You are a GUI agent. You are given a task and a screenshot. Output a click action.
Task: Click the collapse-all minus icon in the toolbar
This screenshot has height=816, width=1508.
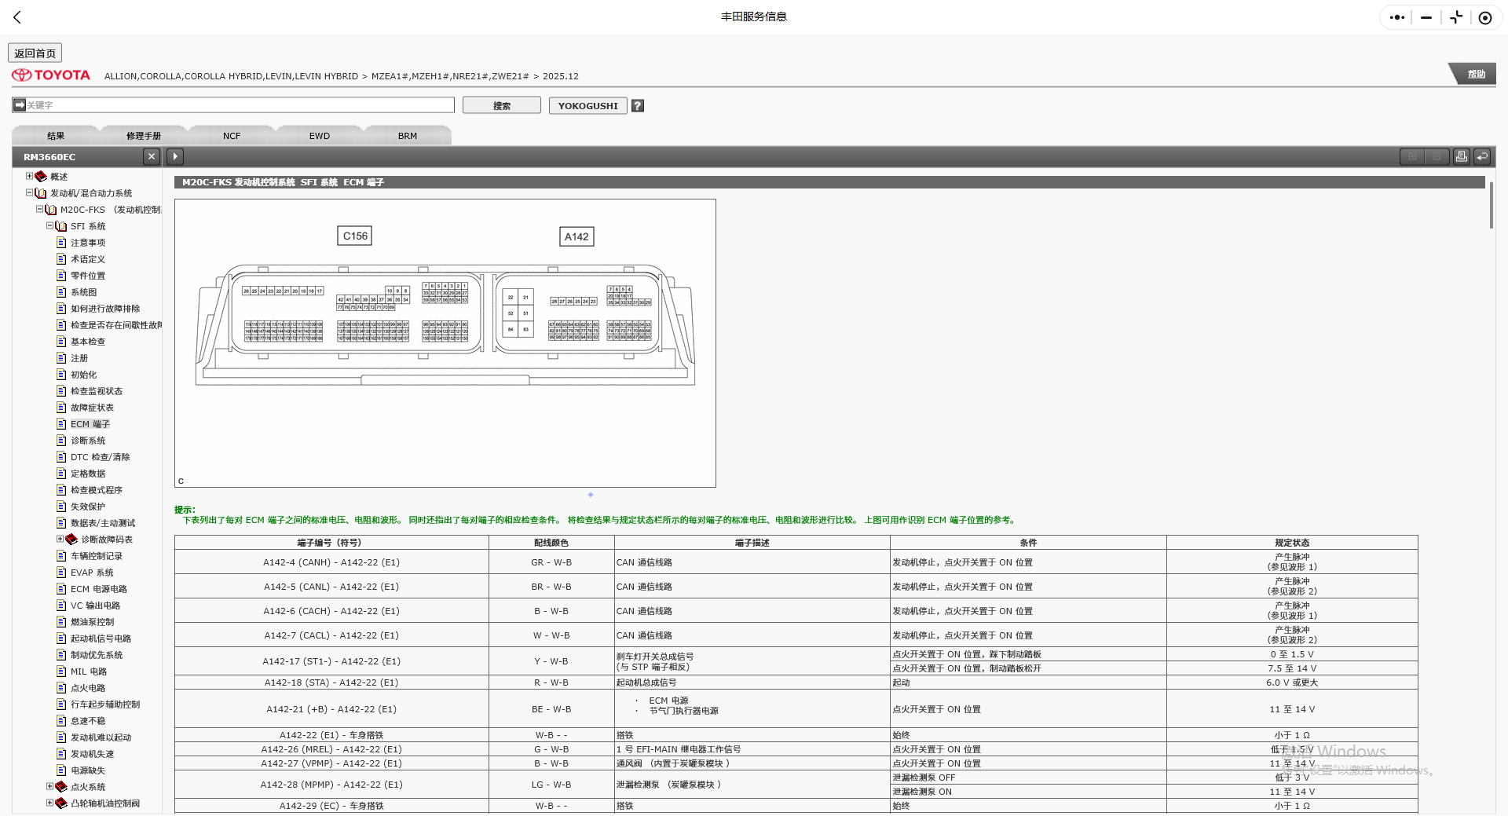point(1437,156)
